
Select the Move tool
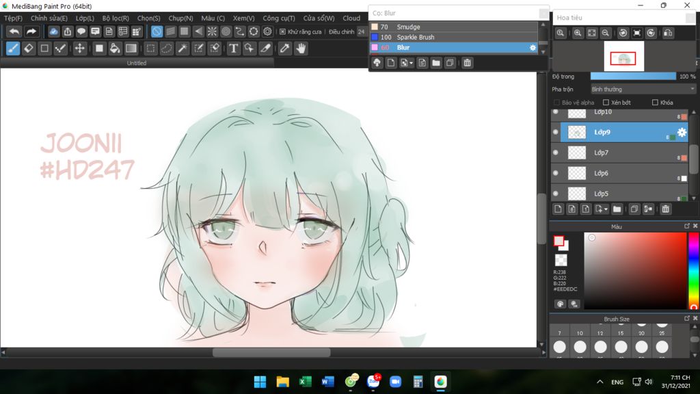79,49
